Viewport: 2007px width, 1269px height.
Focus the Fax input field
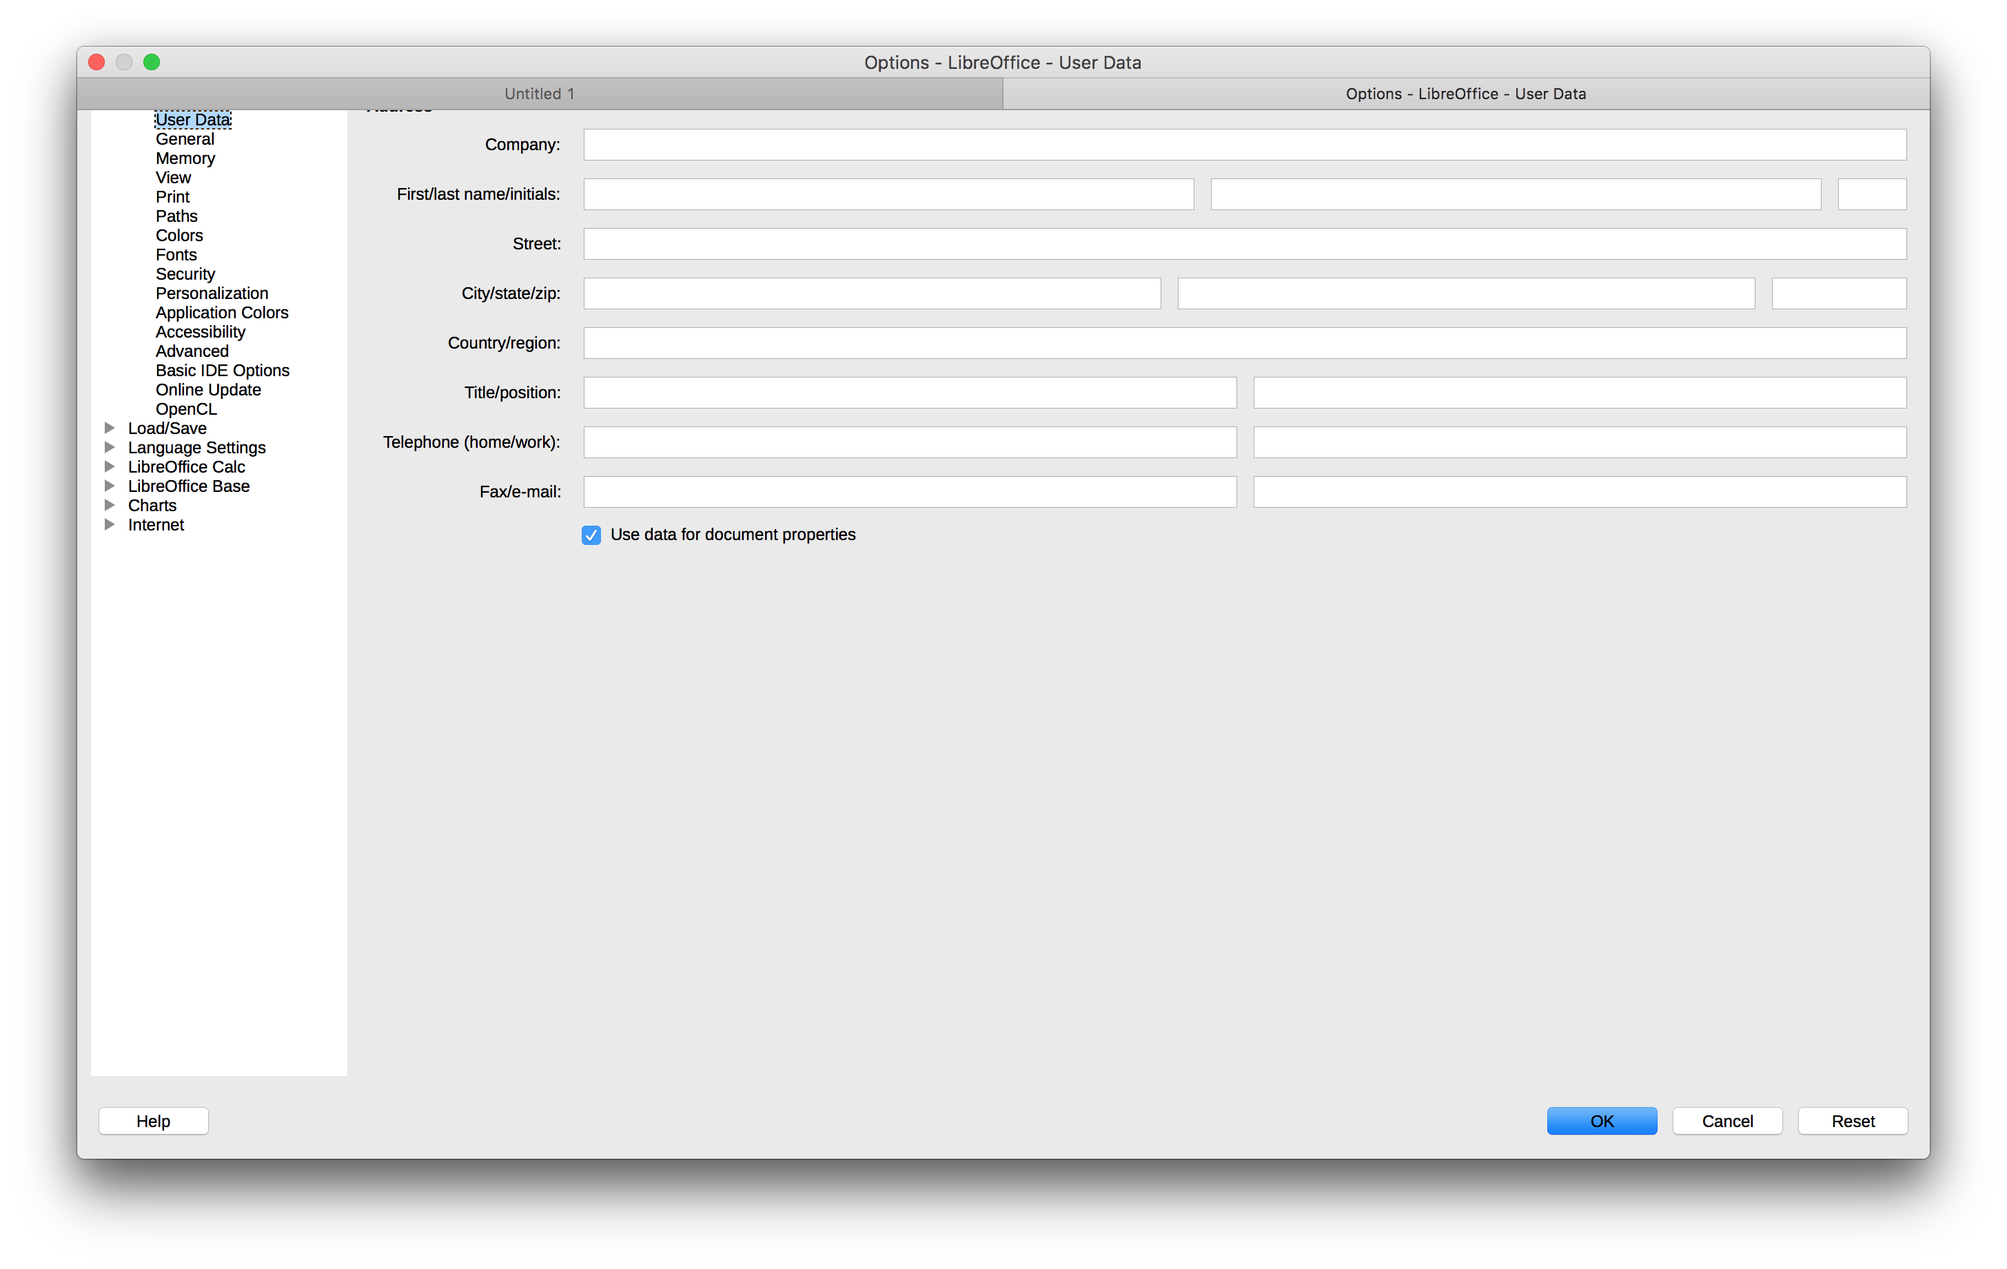[x=910, y=492]
